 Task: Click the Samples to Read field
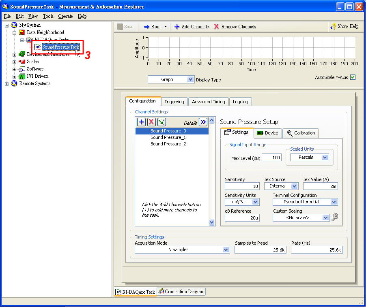point(260,250)
